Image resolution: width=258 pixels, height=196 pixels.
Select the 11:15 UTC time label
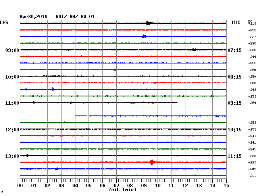(235, 156)
